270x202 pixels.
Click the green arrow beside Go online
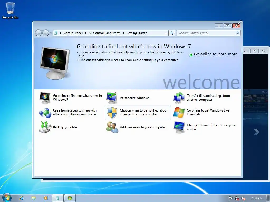tap(191, 55)
